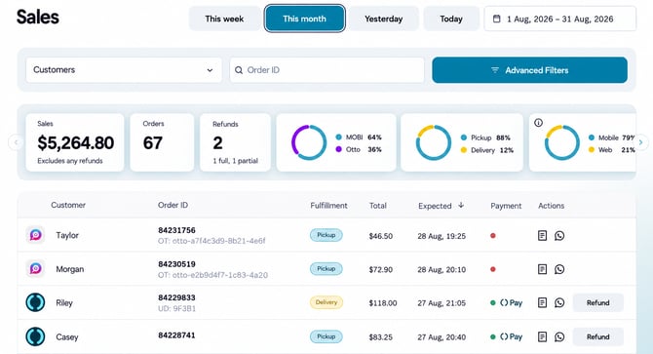This screenshot has width=653, height=354.
Task: Click Taylor's customer avatar icon
Action: (35, 235)
